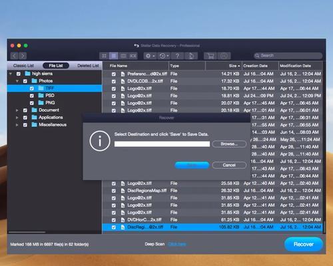This screenshot has height=266, width=333.
Task: Sort by Creation Date column header
Action: tap(260, 66)
